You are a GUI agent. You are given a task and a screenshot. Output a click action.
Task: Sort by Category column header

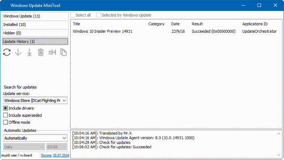pos(156,24)
